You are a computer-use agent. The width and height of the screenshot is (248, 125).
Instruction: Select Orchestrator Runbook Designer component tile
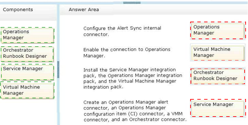coord(27,54)
